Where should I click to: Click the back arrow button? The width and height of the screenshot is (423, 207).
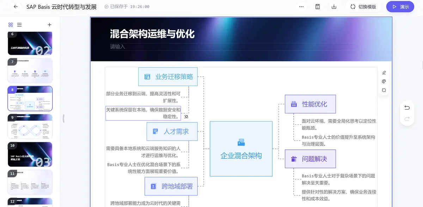pyautogui.click(x=16, y=7)
